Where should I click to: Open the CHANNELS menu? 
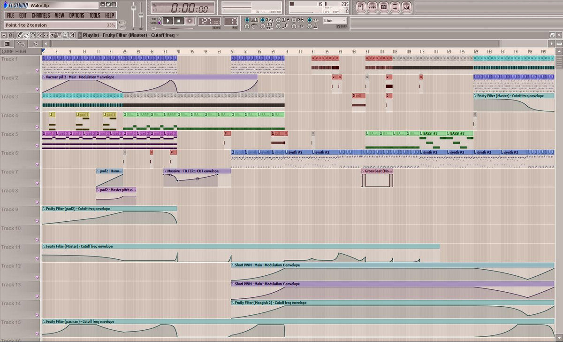(41, 16)
